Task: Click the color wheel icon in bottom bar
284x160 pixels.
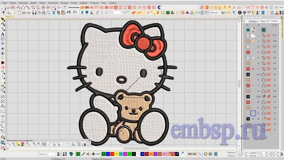Action: (205, 154)
